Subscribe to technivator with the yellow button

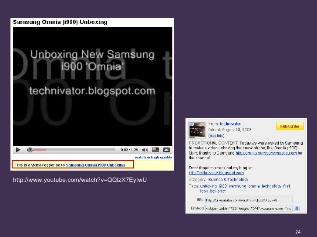[x=290, y=126]
